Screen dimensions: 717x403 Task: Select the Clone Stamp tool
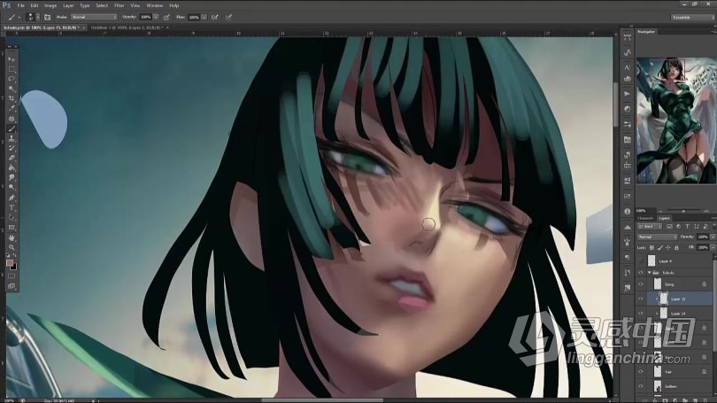[x=12, y=138]
